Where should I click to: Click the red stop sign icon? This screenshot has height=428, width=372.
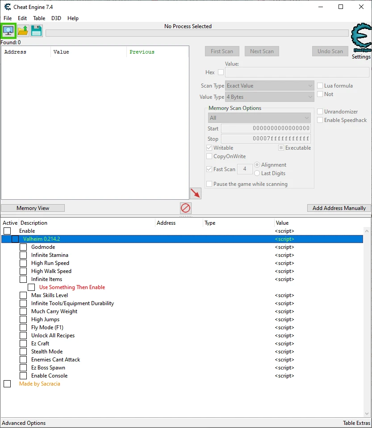point(186,208)
